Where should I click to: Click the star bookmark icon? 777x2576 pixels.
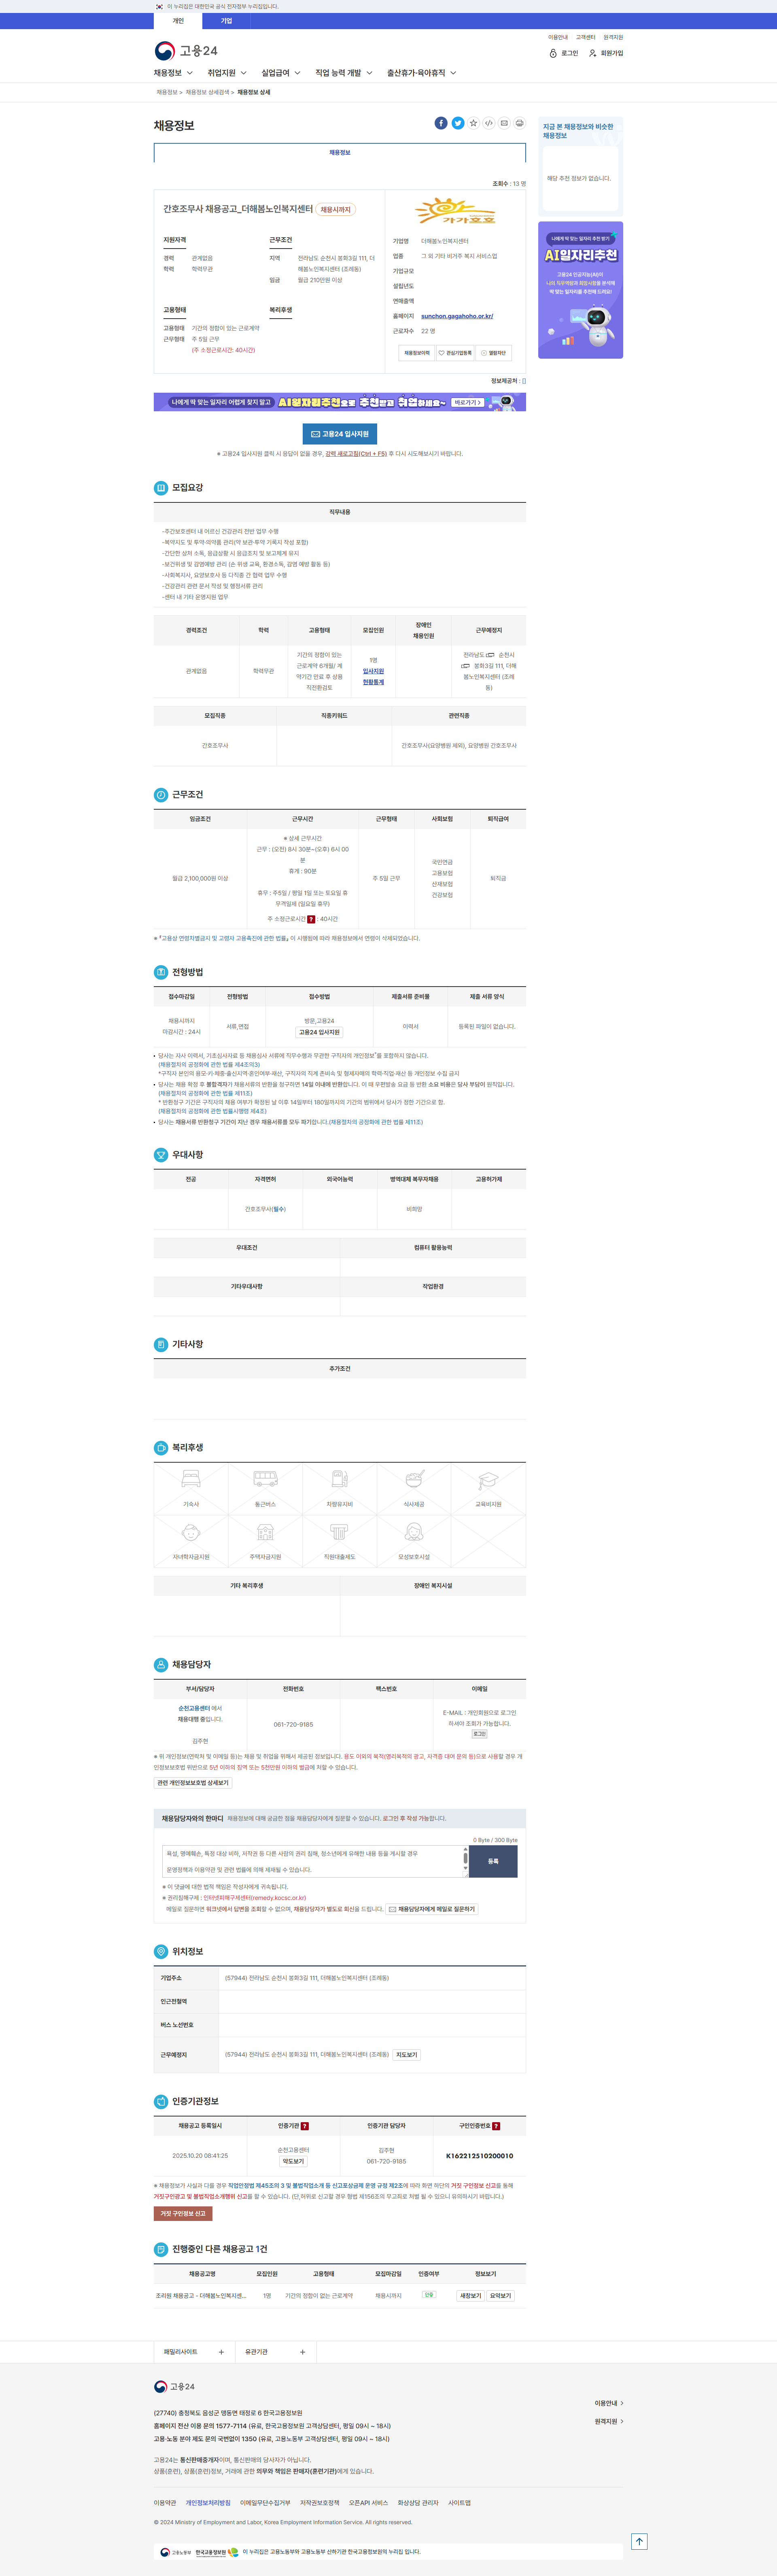click(x=473, y=123)
